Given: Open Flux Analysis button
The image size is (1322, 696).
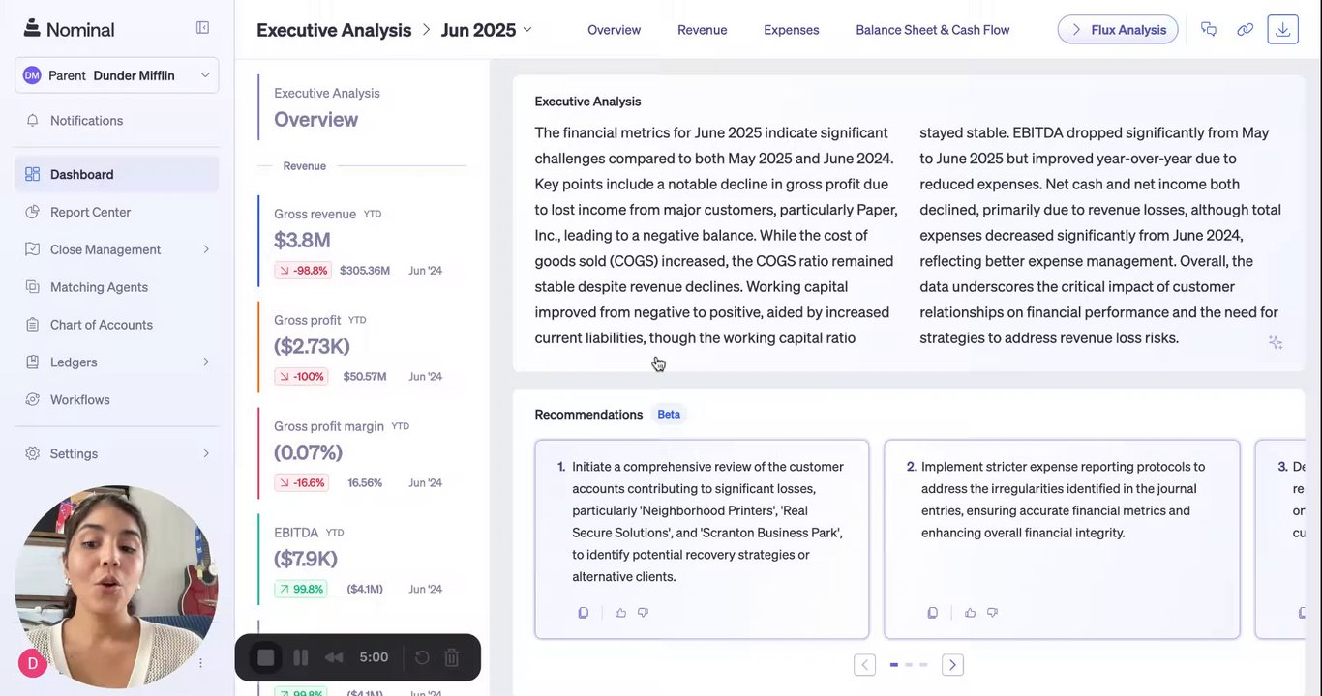Looking at the screenshot, I should point(1118,30).
